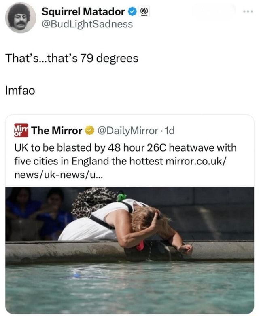Open the heatwave fountain photo

click(x=129, y=250)
